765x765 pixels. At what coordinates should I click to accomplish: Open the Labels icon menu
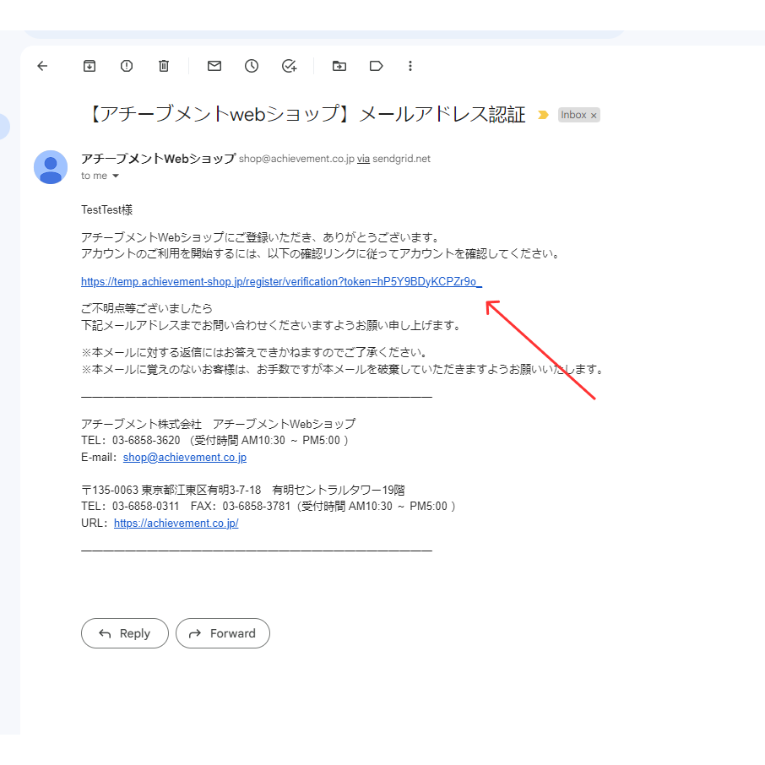[x=376, y=66]
